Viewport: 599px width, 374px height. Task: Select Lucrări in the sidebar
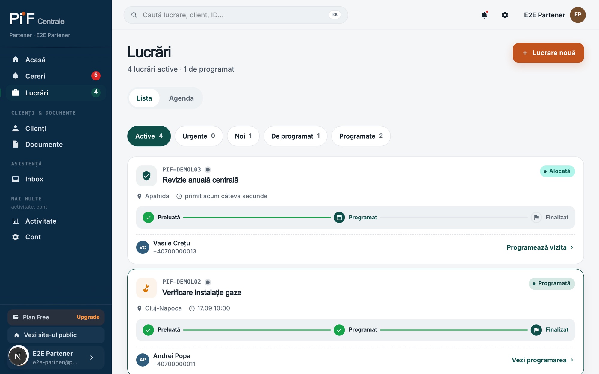(x=56, y=93)
